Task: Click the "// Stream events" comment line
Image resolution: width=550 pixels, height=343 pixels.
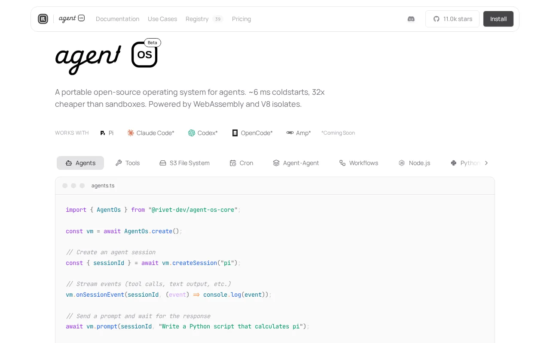Action: [148, 284]
